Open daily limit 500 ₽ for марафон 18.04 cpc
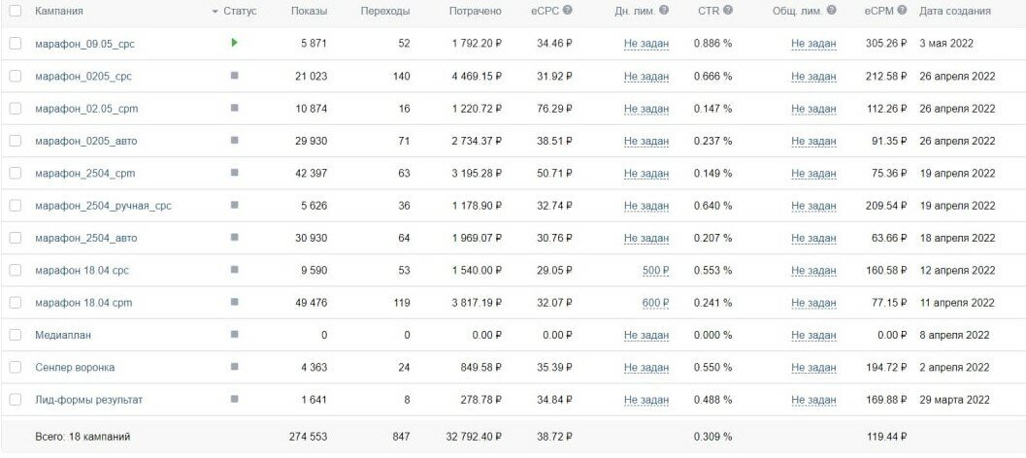The height and width of the screenshot is (458, 1026). [x=655, y=270]
